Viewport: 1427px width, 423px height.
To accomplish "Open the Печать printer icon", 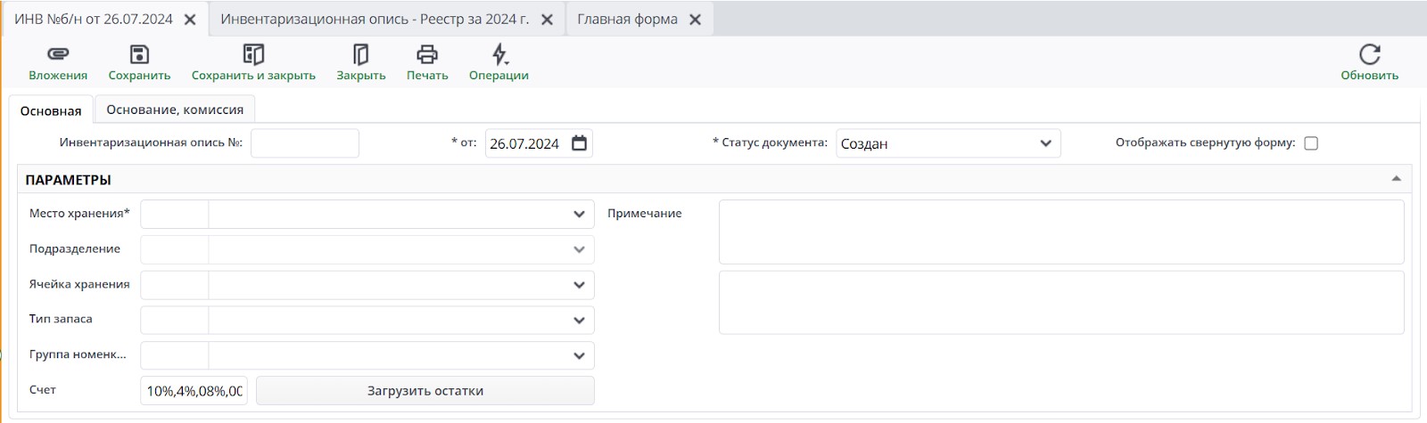I will (427, 55).
